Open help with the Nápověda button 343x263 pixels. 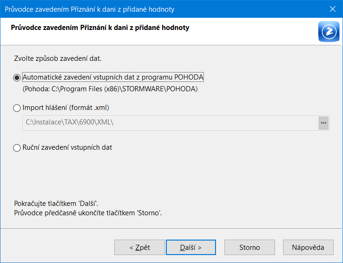[x=308, y=247]
